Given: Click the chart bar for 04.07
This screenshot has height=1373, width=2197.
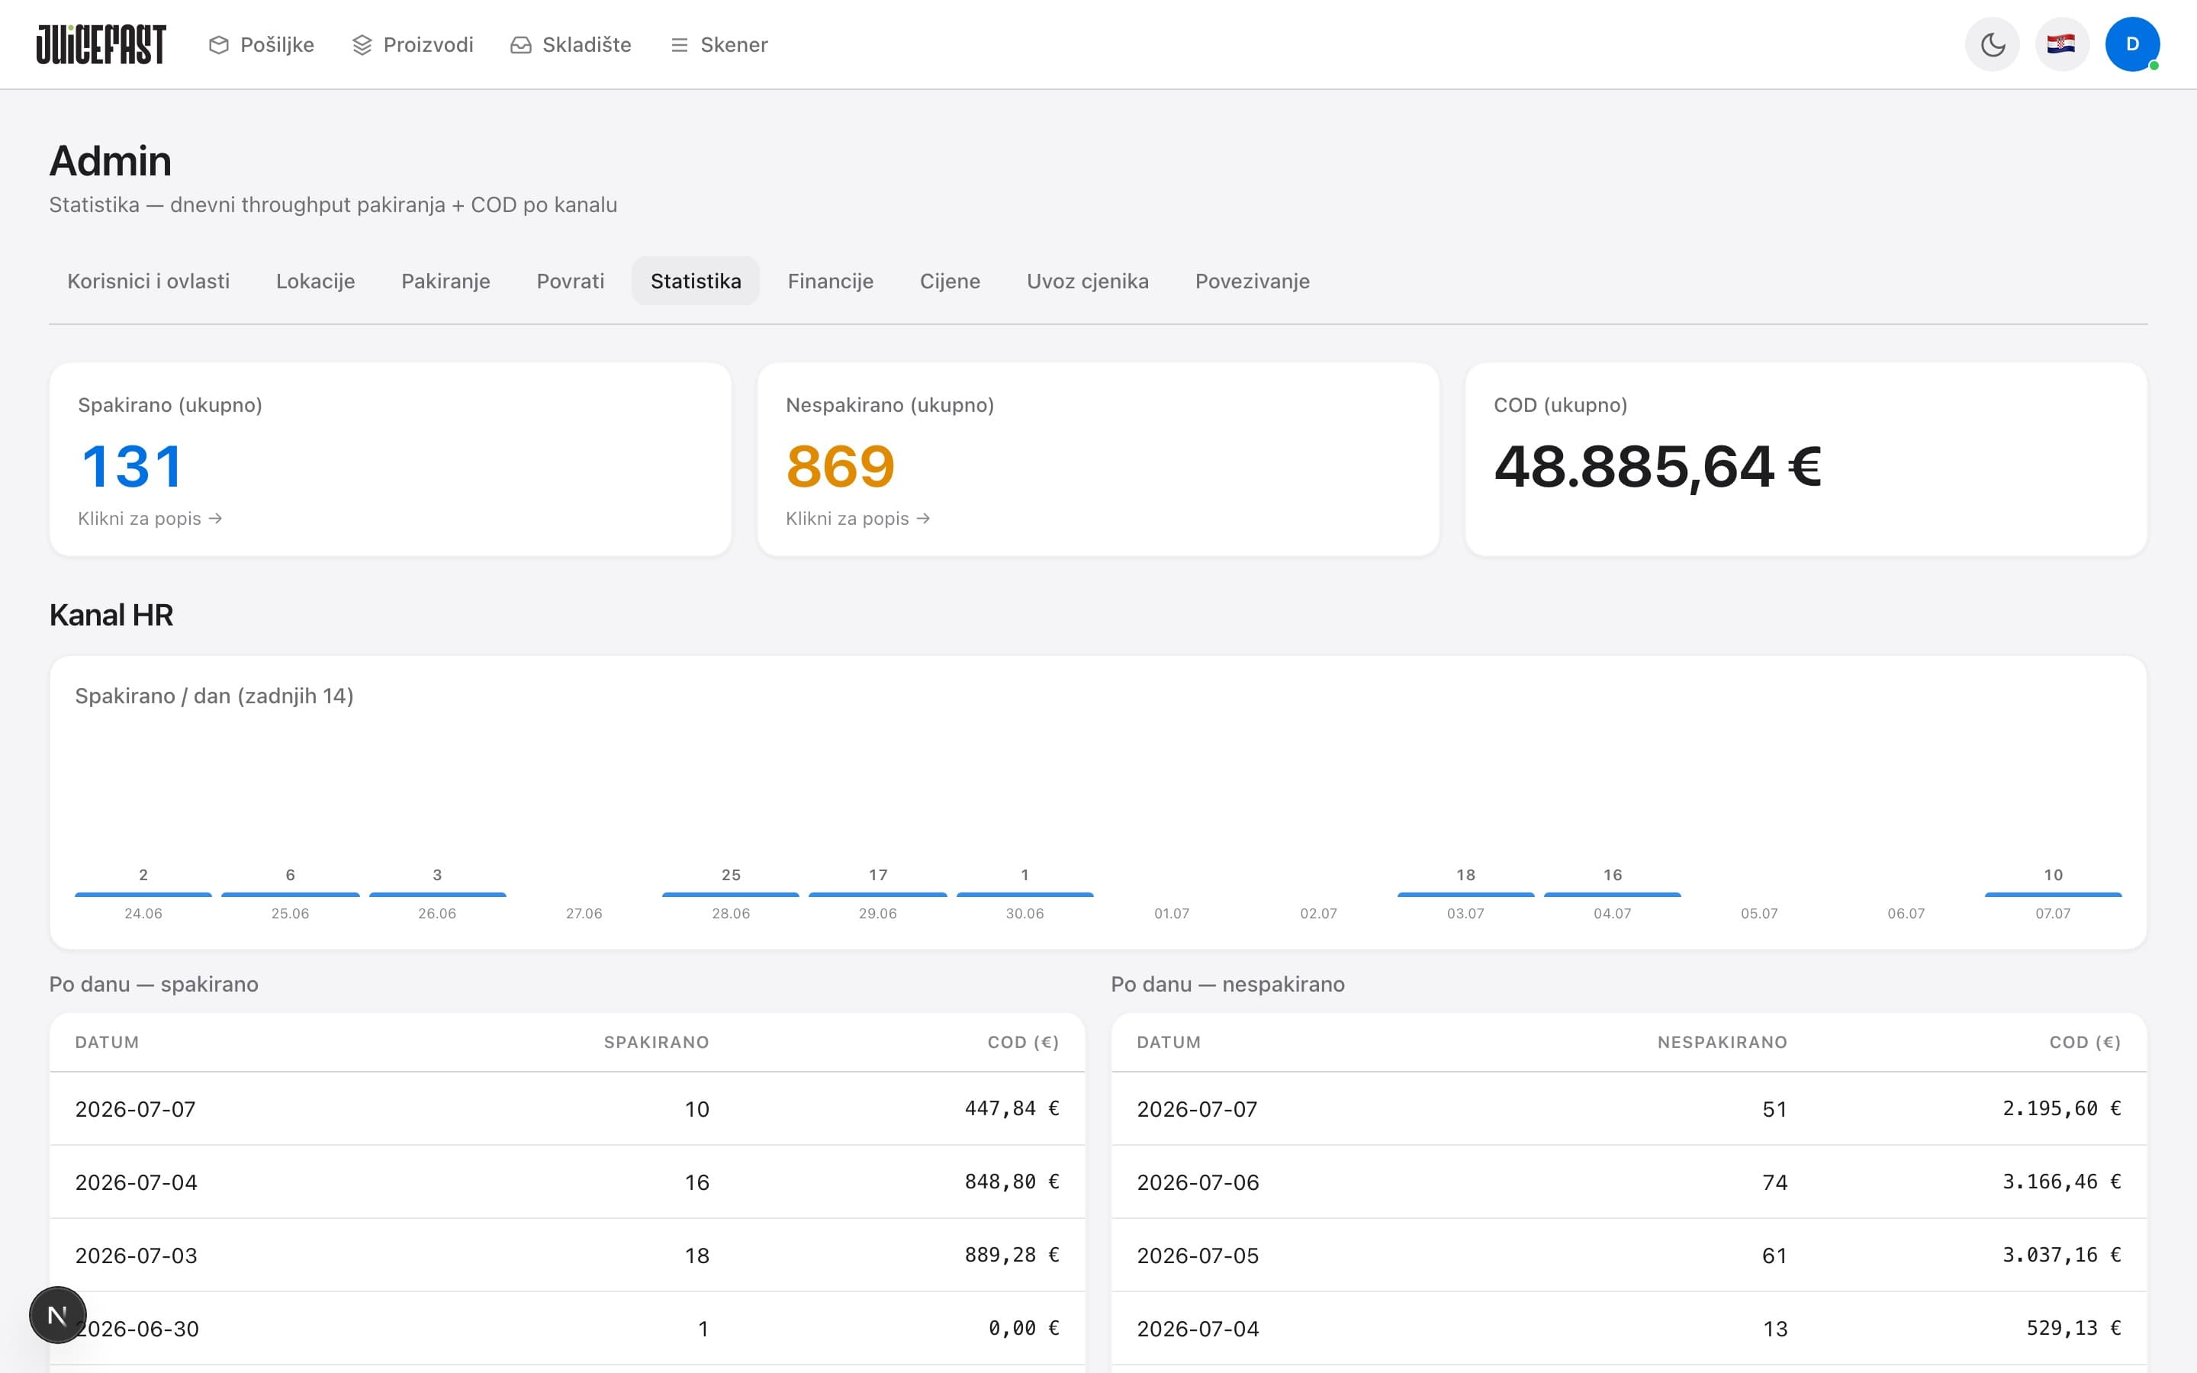Looking at the screenshot, I should (1613, 895).
